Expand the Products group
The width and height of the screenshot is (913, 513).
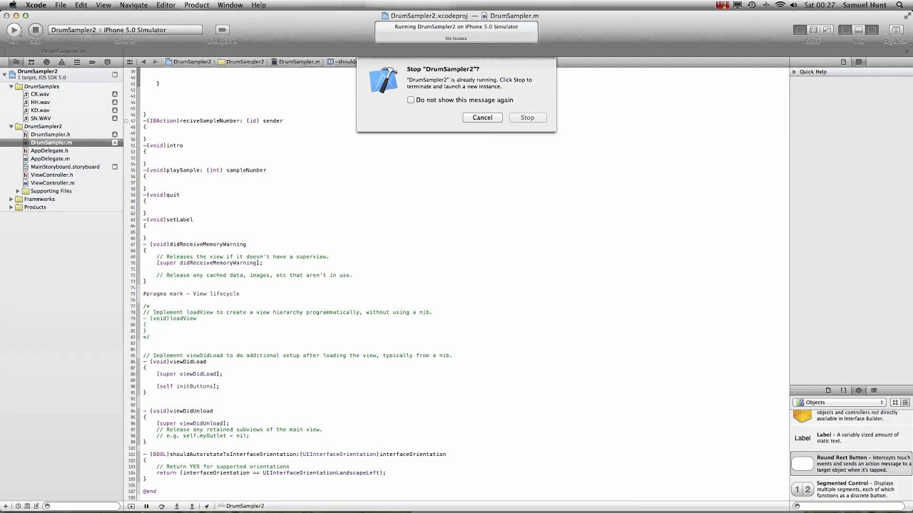(11, 207)
